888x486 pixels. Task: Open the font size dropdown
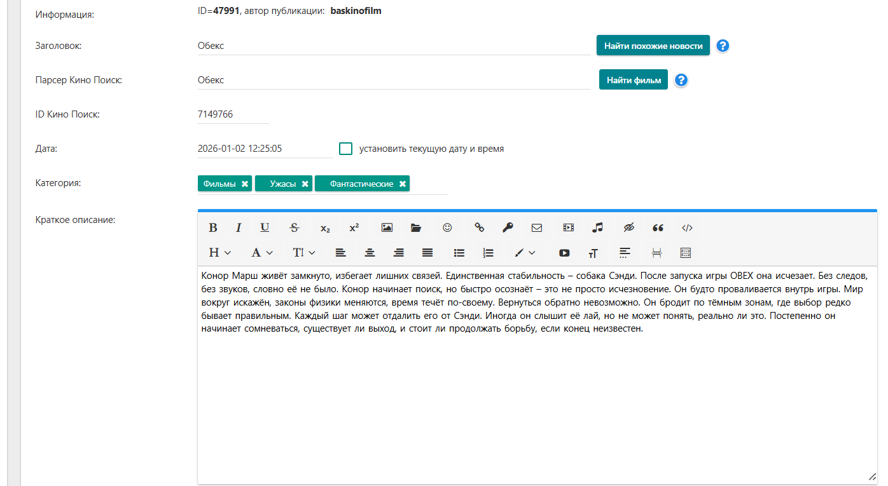click(x=303, y=253)
